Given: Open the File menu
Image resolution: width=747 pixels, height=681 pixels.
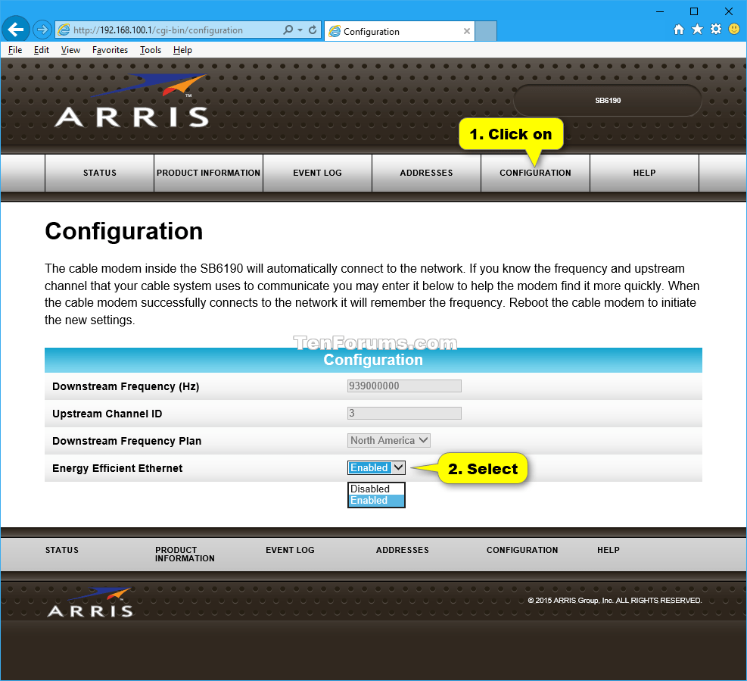Looking at the screenshot, I should (x=14, y=50).
